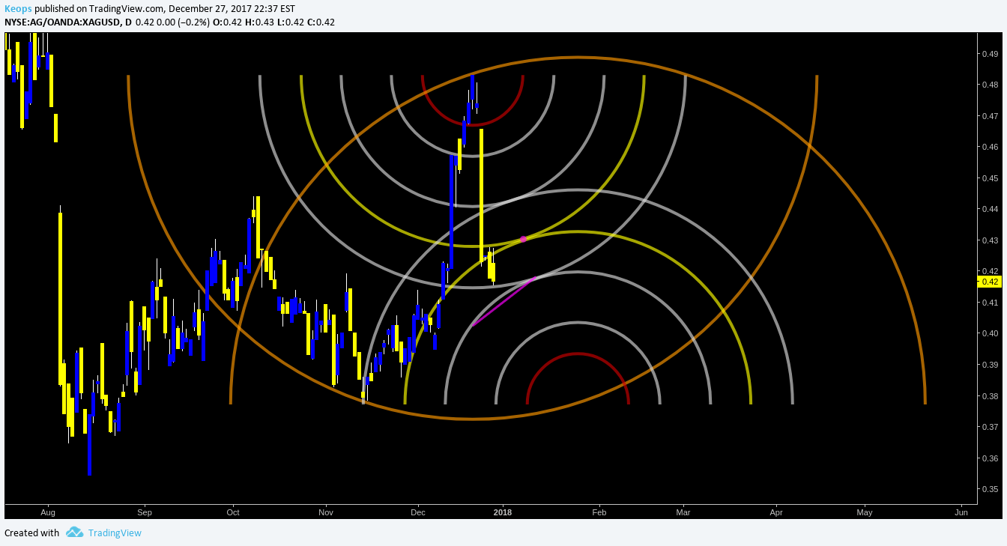Click the 0.45 price axis label
Viewport: 1007px width, 546px height.
point(990,178)
